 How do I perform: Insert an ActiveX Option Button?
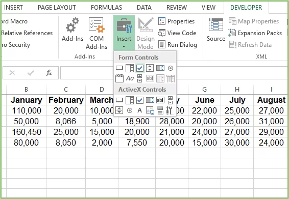[x=130, y=110]
